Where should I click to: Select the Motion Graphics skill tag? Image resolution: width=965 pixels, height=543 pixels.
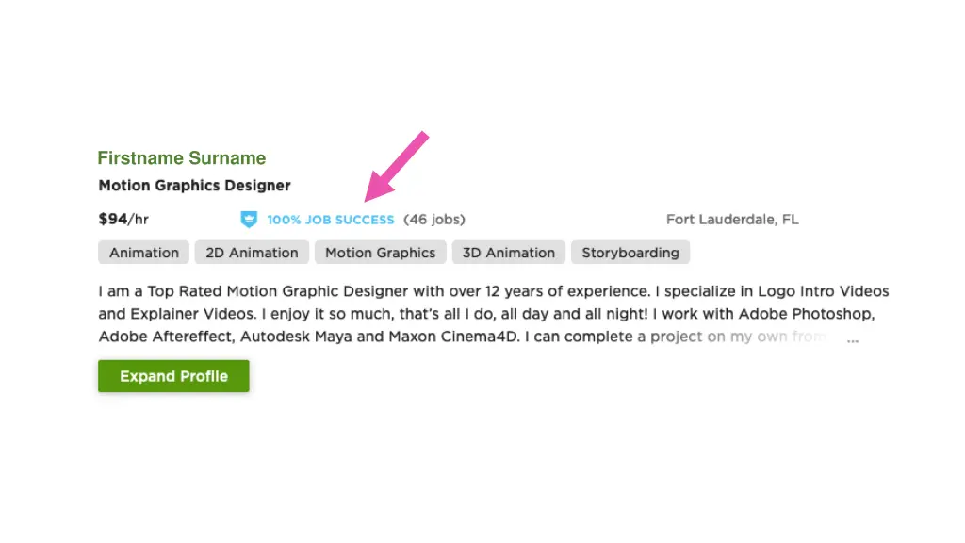click(x=381, y=253)
